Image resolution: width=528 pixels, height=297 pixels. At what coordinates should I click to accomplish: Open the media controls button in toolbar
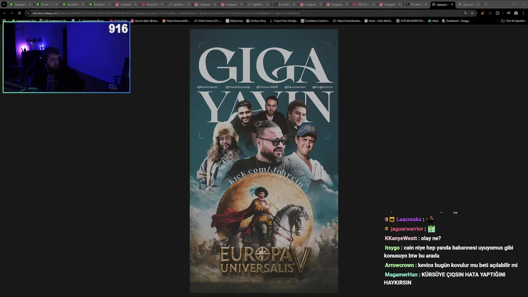coord(508,13)
